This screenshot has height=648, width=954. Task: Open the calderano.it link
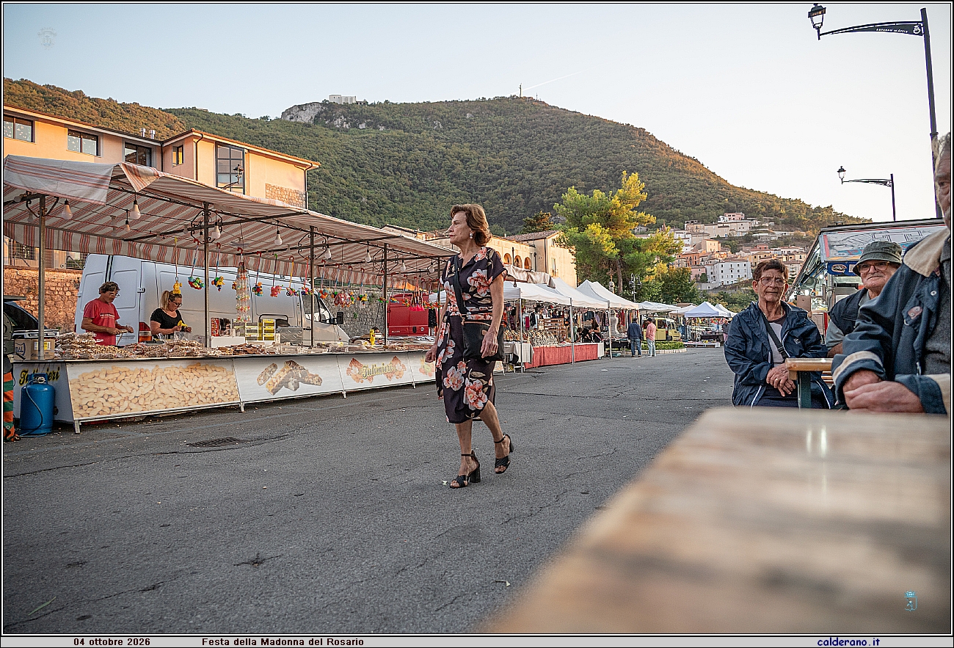(848, 642)
